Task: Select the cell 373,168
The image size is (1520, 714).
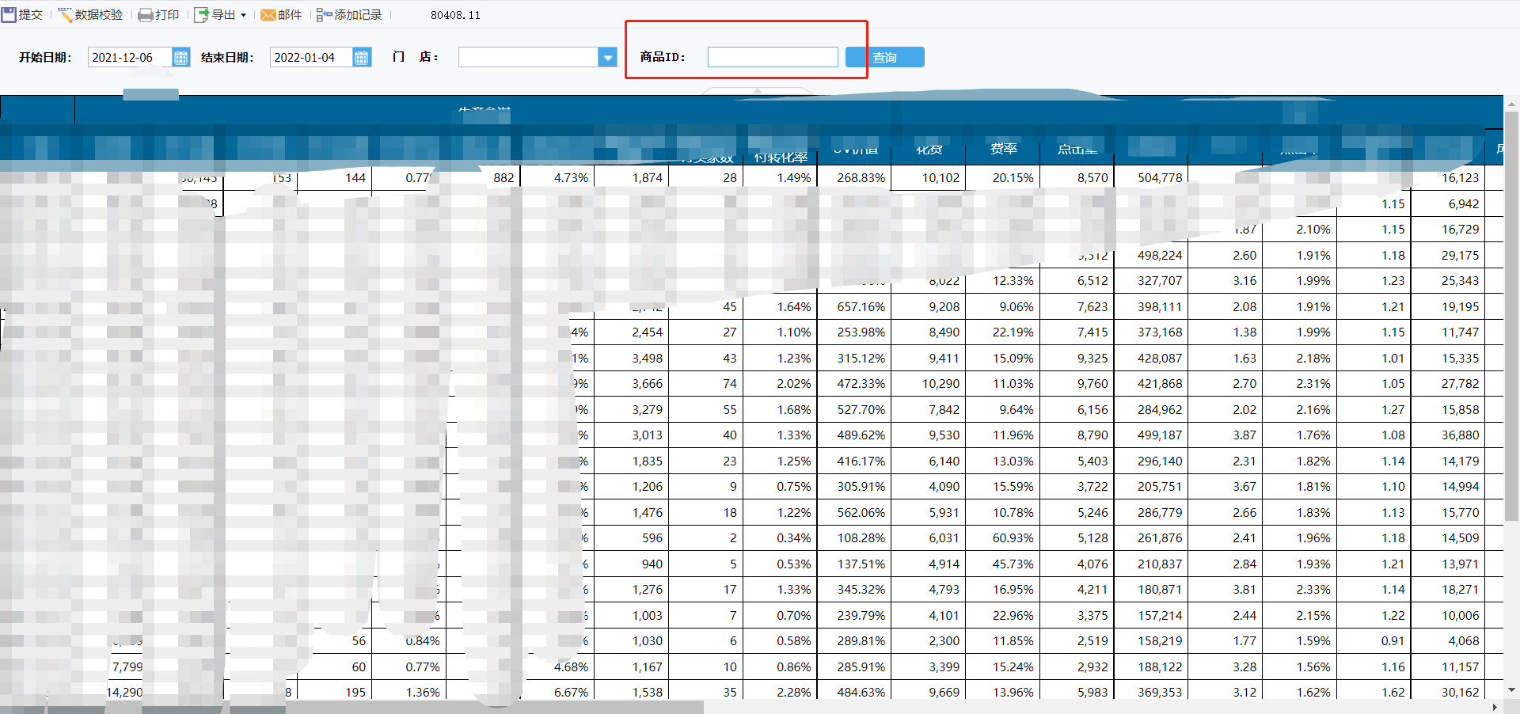Action: 1159,332
